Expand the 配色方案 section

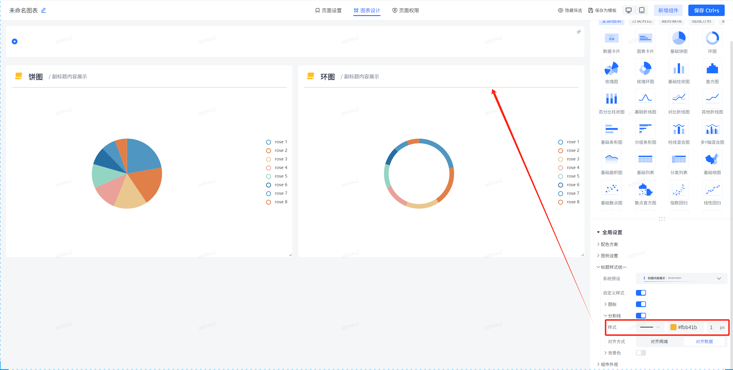tap(609, 244)
